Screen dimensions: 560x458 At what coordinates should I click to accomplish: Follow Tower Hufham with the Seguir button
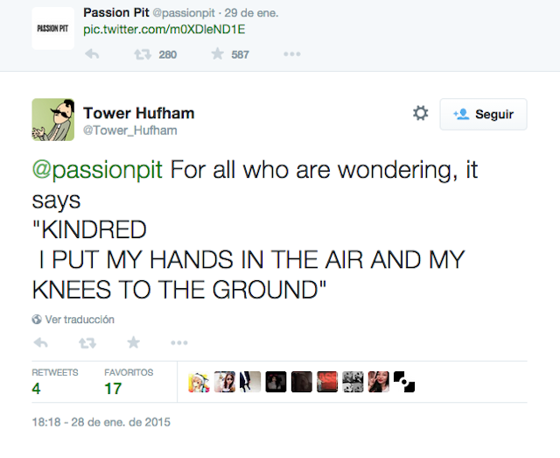pyautogui.click(x=484, y=114)
